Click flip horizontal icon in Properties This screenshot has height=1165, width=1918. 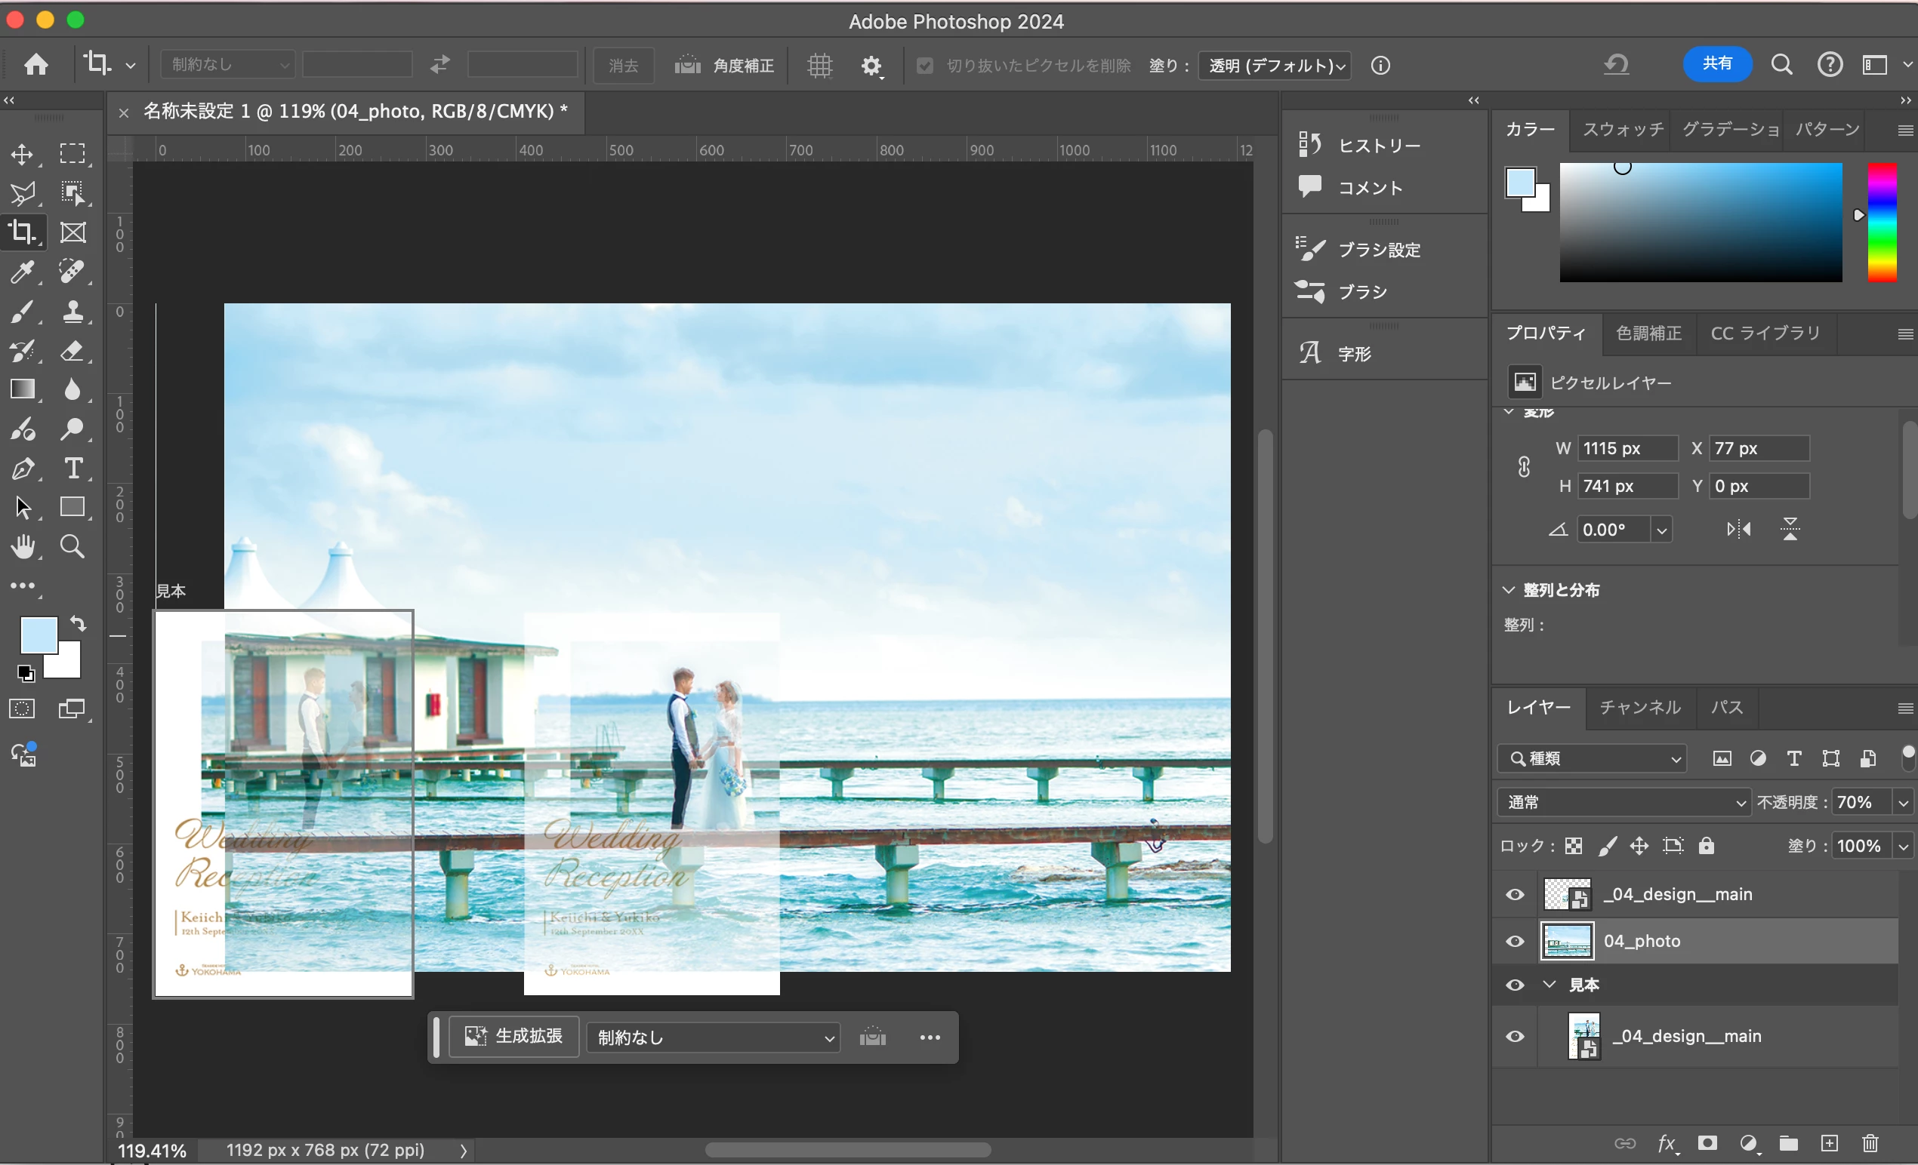pos(1738,530)
